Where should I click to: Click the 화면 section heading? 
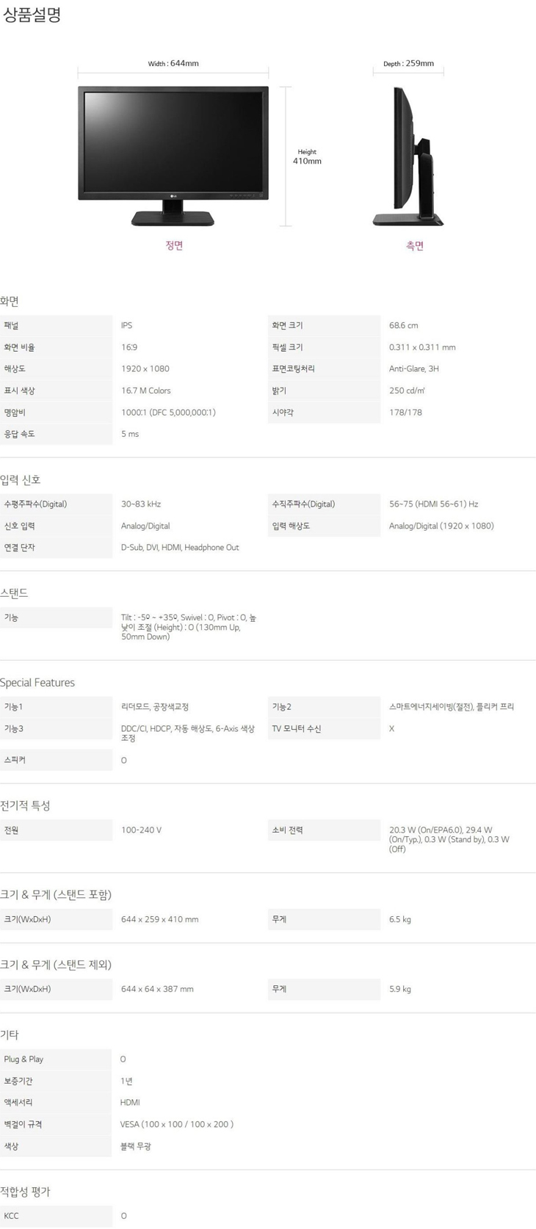(x=10, y=301)
